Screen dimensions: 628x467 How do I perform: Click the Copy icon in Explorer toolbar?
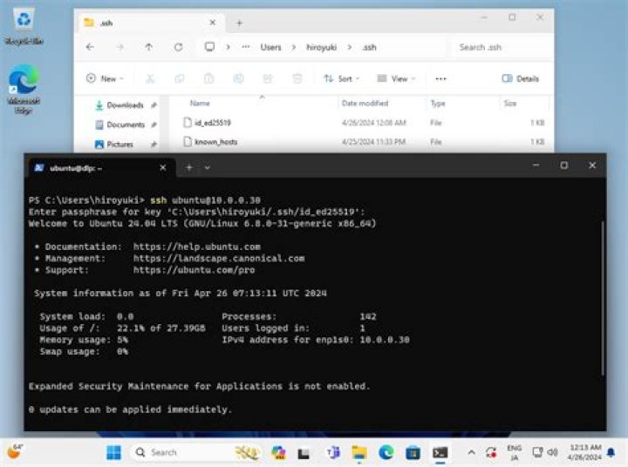[x=180, y=78]
